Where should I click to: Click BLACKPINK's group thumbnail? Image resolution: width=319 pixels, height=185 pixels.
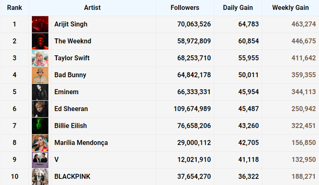[40, 177]
